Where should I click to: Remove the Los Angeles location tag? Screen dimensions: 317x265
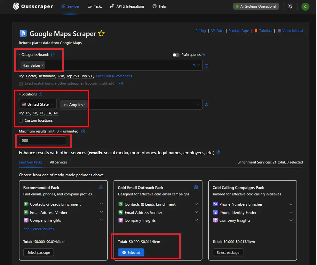tap(85, 105)
